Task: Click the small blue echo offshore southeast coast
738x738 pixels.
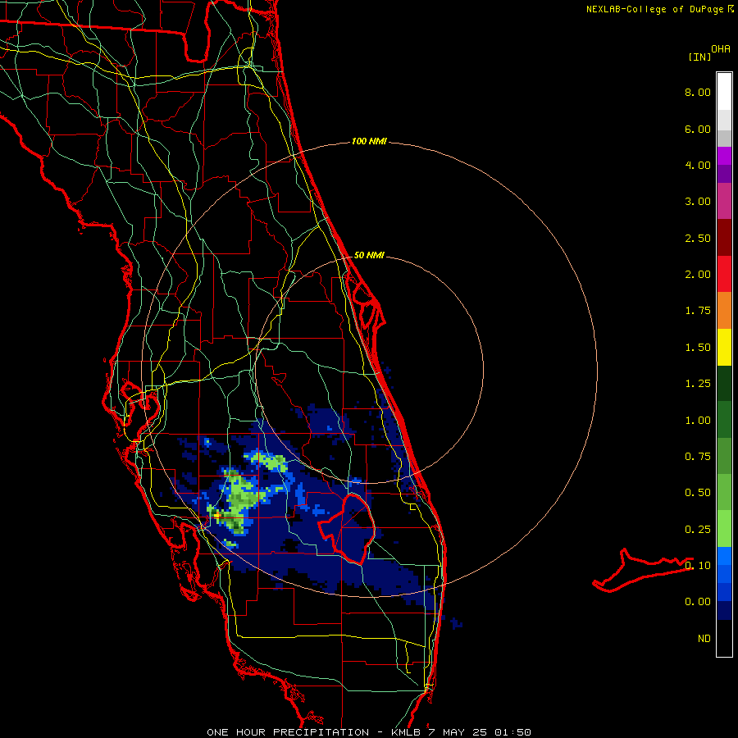Action: coord(456,623)
